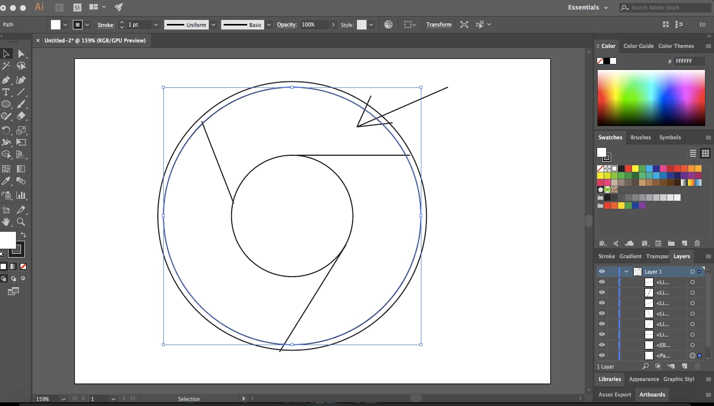Enable Draw Behind mode
The image size is (714, 406).
pos(13,279)
